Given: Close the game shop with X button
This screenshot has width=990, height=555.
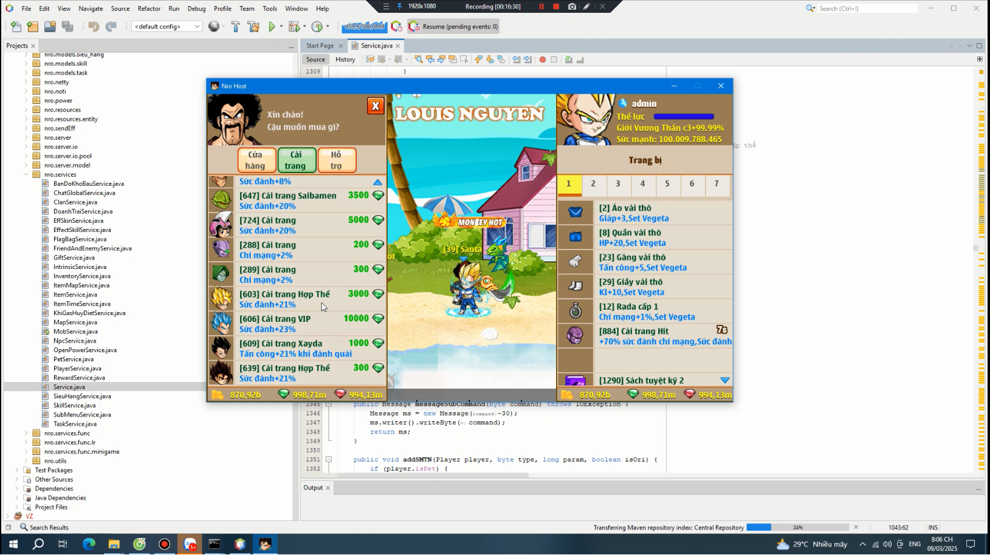Looking at the screenshot, I should coord(376,106).
